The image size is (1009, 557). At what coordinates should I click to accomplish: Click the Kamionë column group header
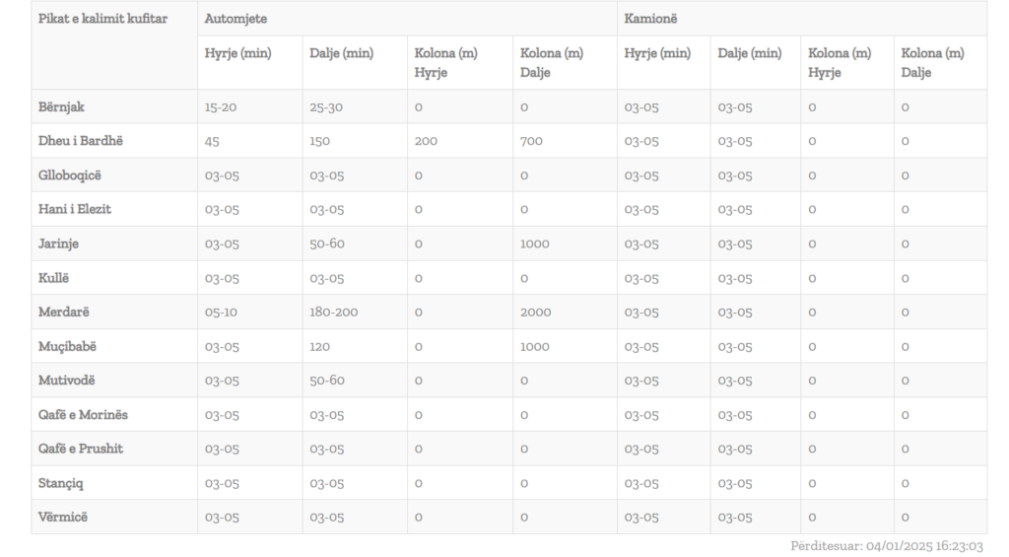[650, 19]
